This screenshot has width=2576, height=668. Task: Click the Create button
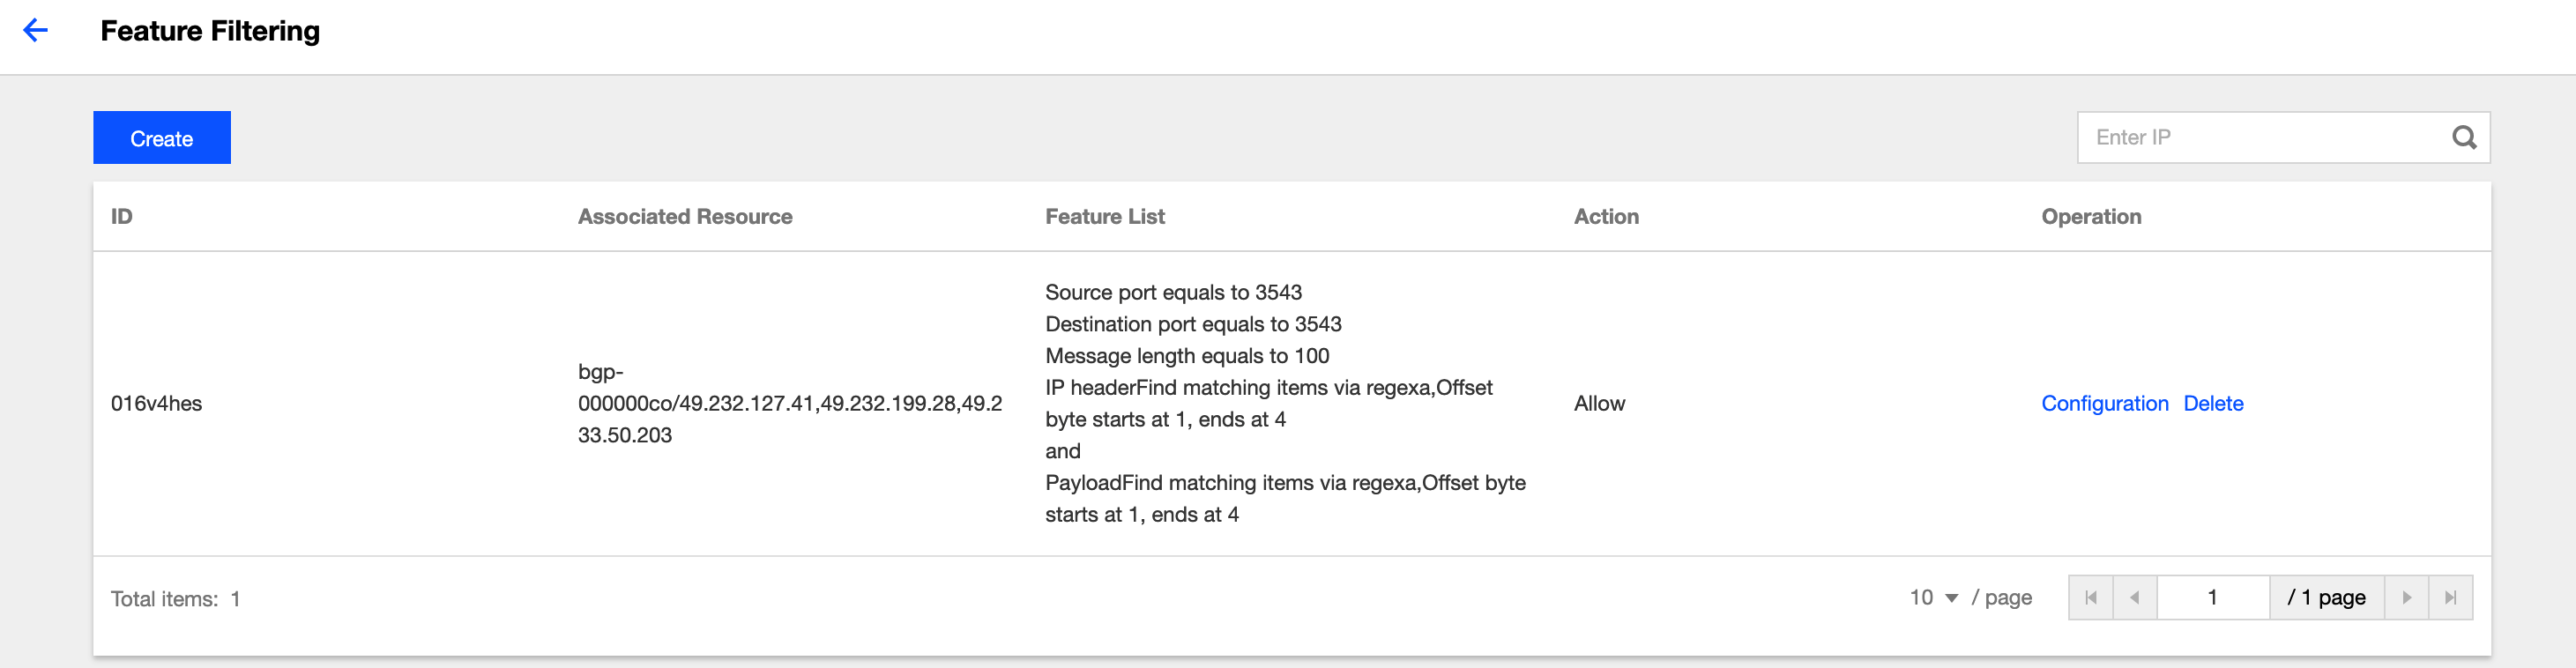click(x=162, y=138)
